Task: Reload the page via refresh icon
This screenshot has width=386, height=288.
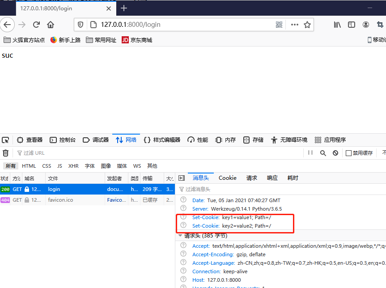Action: point(36,25)
